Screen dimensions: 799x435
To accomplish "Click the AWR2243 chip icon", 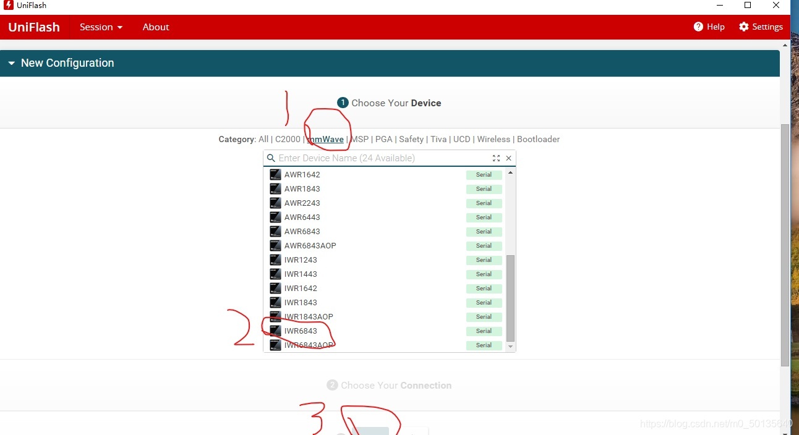I will pyautogui.click(x=275, y=203).
